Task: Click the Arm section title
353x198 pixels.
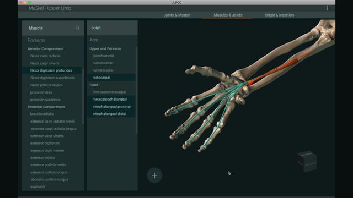Action: click(94, 40)
